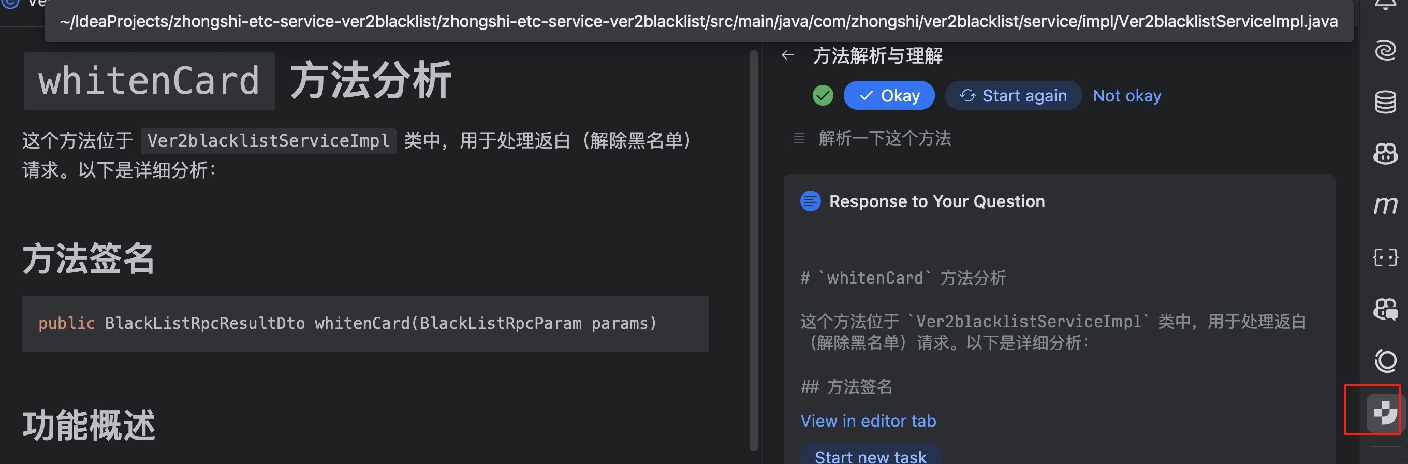Click the 'View in editor tab' link
Viewport: 1408px width, 464px height.
pyautogui.click(x=868, y=421)
